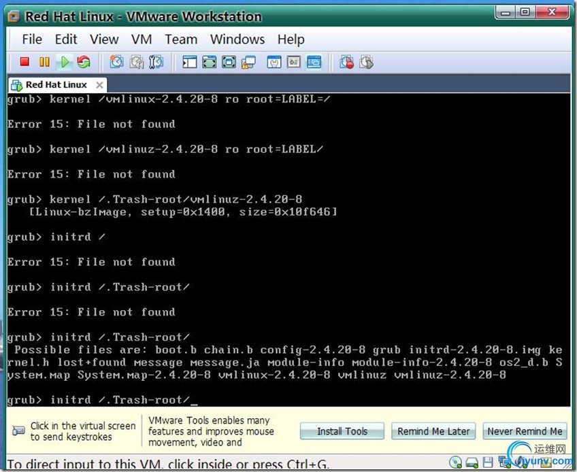Click the network adapter status icon

pos(504,462)
